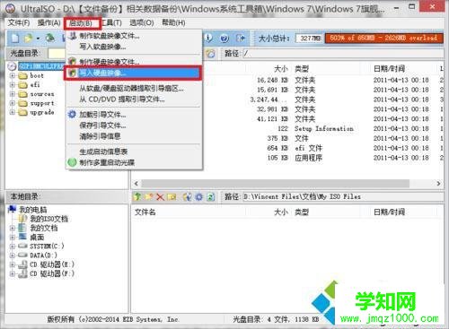Click the yellow rename icon in local toolbar
This screenshot has width=449, height=329.
[172, 196]
